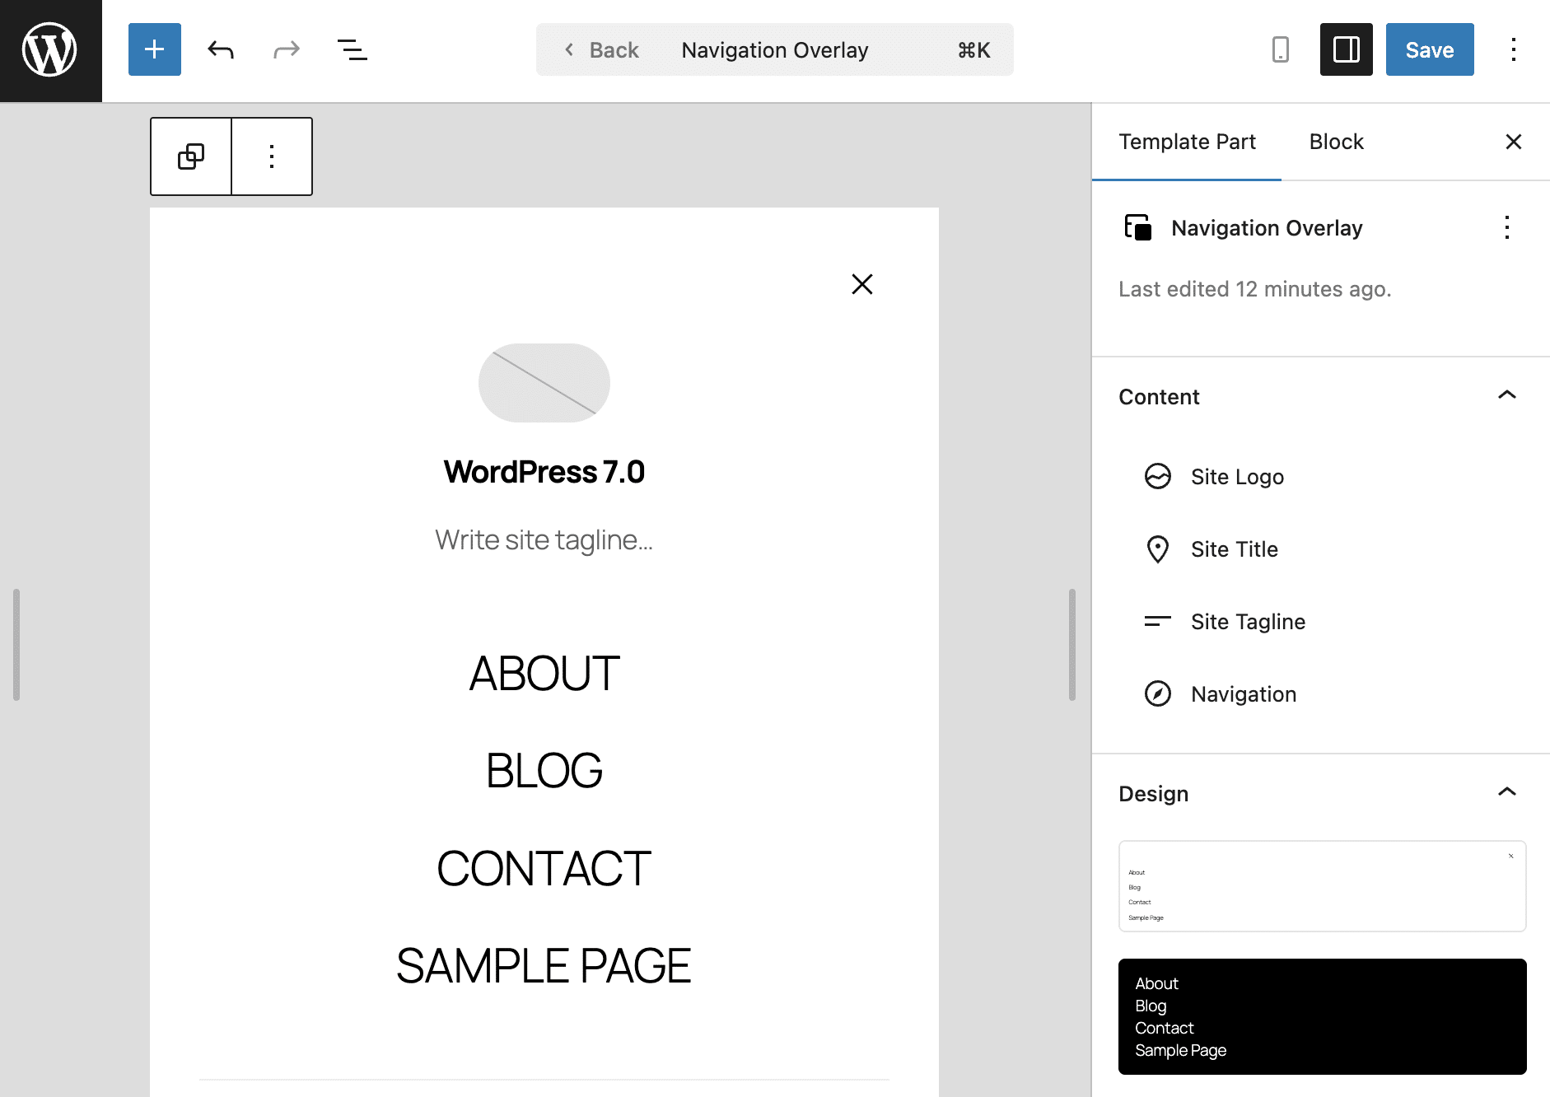Save the Navigation Overlay changes
The width and height of the screenshot is (1550, 1097).
click(x=1429, y=49)
